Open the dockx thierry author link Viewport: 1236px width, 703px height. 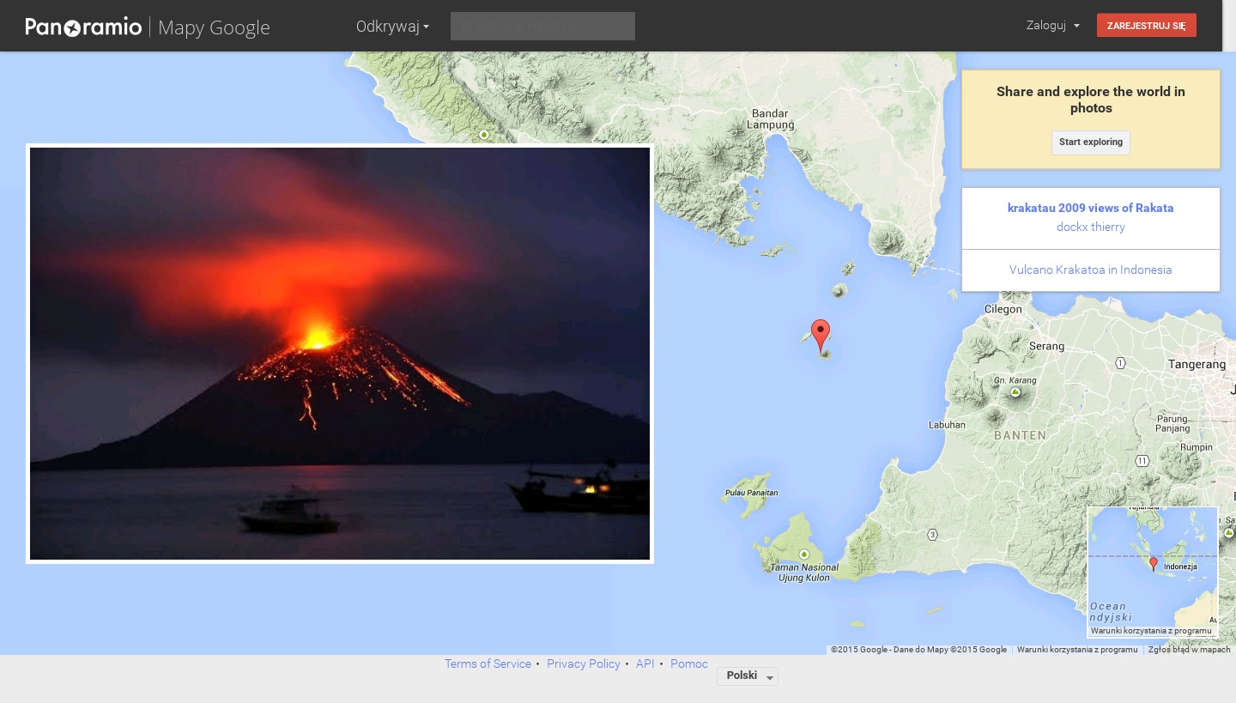coord(1091,227)
